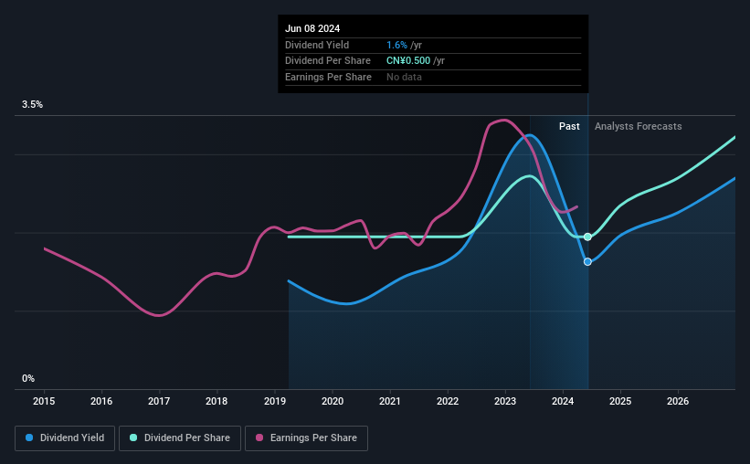Click the 2020 x-axis label
Image resolution: width=750 pixels, height=464 pixels.
[333, 401]
